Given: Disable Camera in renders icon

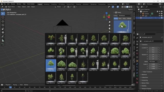Looking at the screenshot, I should (x=162, y=14).
